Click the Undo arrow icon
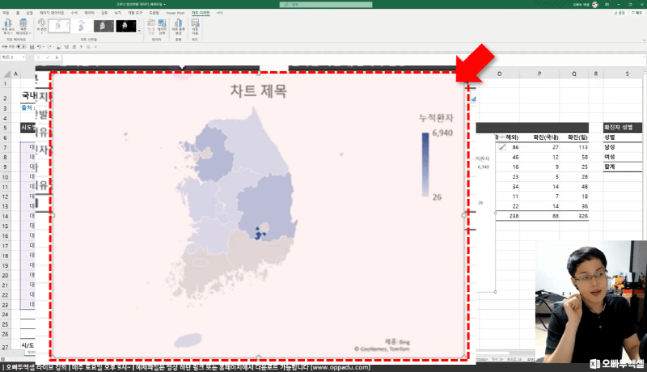 click(39, 47)
